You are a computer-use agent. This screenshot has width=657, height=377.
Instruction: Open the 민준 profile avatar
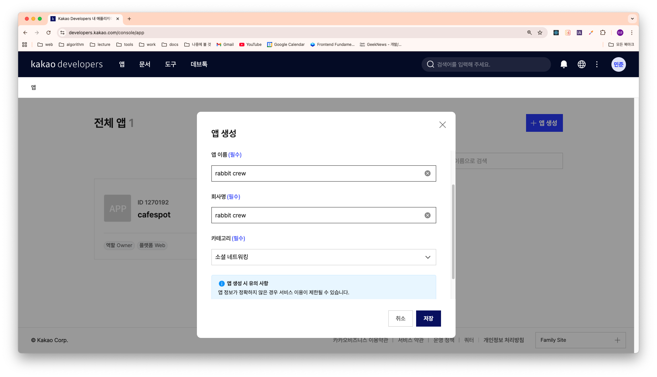click(619, 64)
